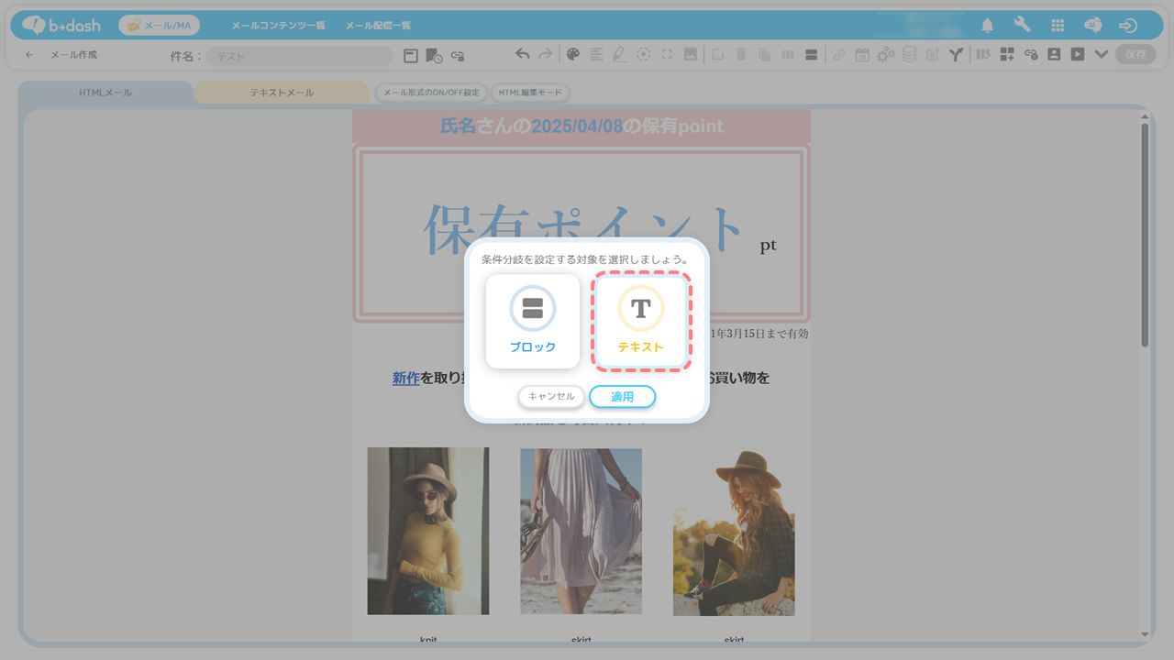Click the undo arrow
This screenshot has width=1174, height=660.
523,55
